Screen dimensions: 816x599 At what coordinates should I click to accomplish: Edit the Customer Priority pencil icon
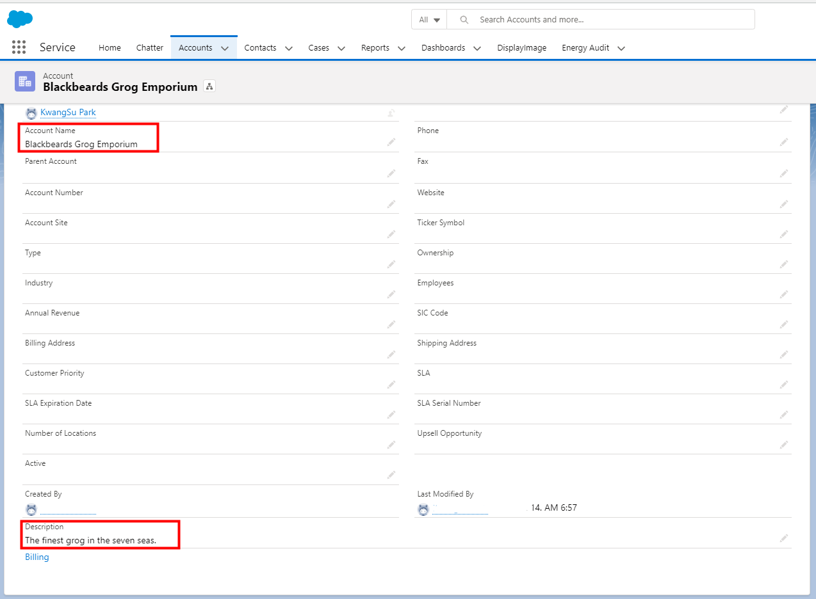point(391,385)
